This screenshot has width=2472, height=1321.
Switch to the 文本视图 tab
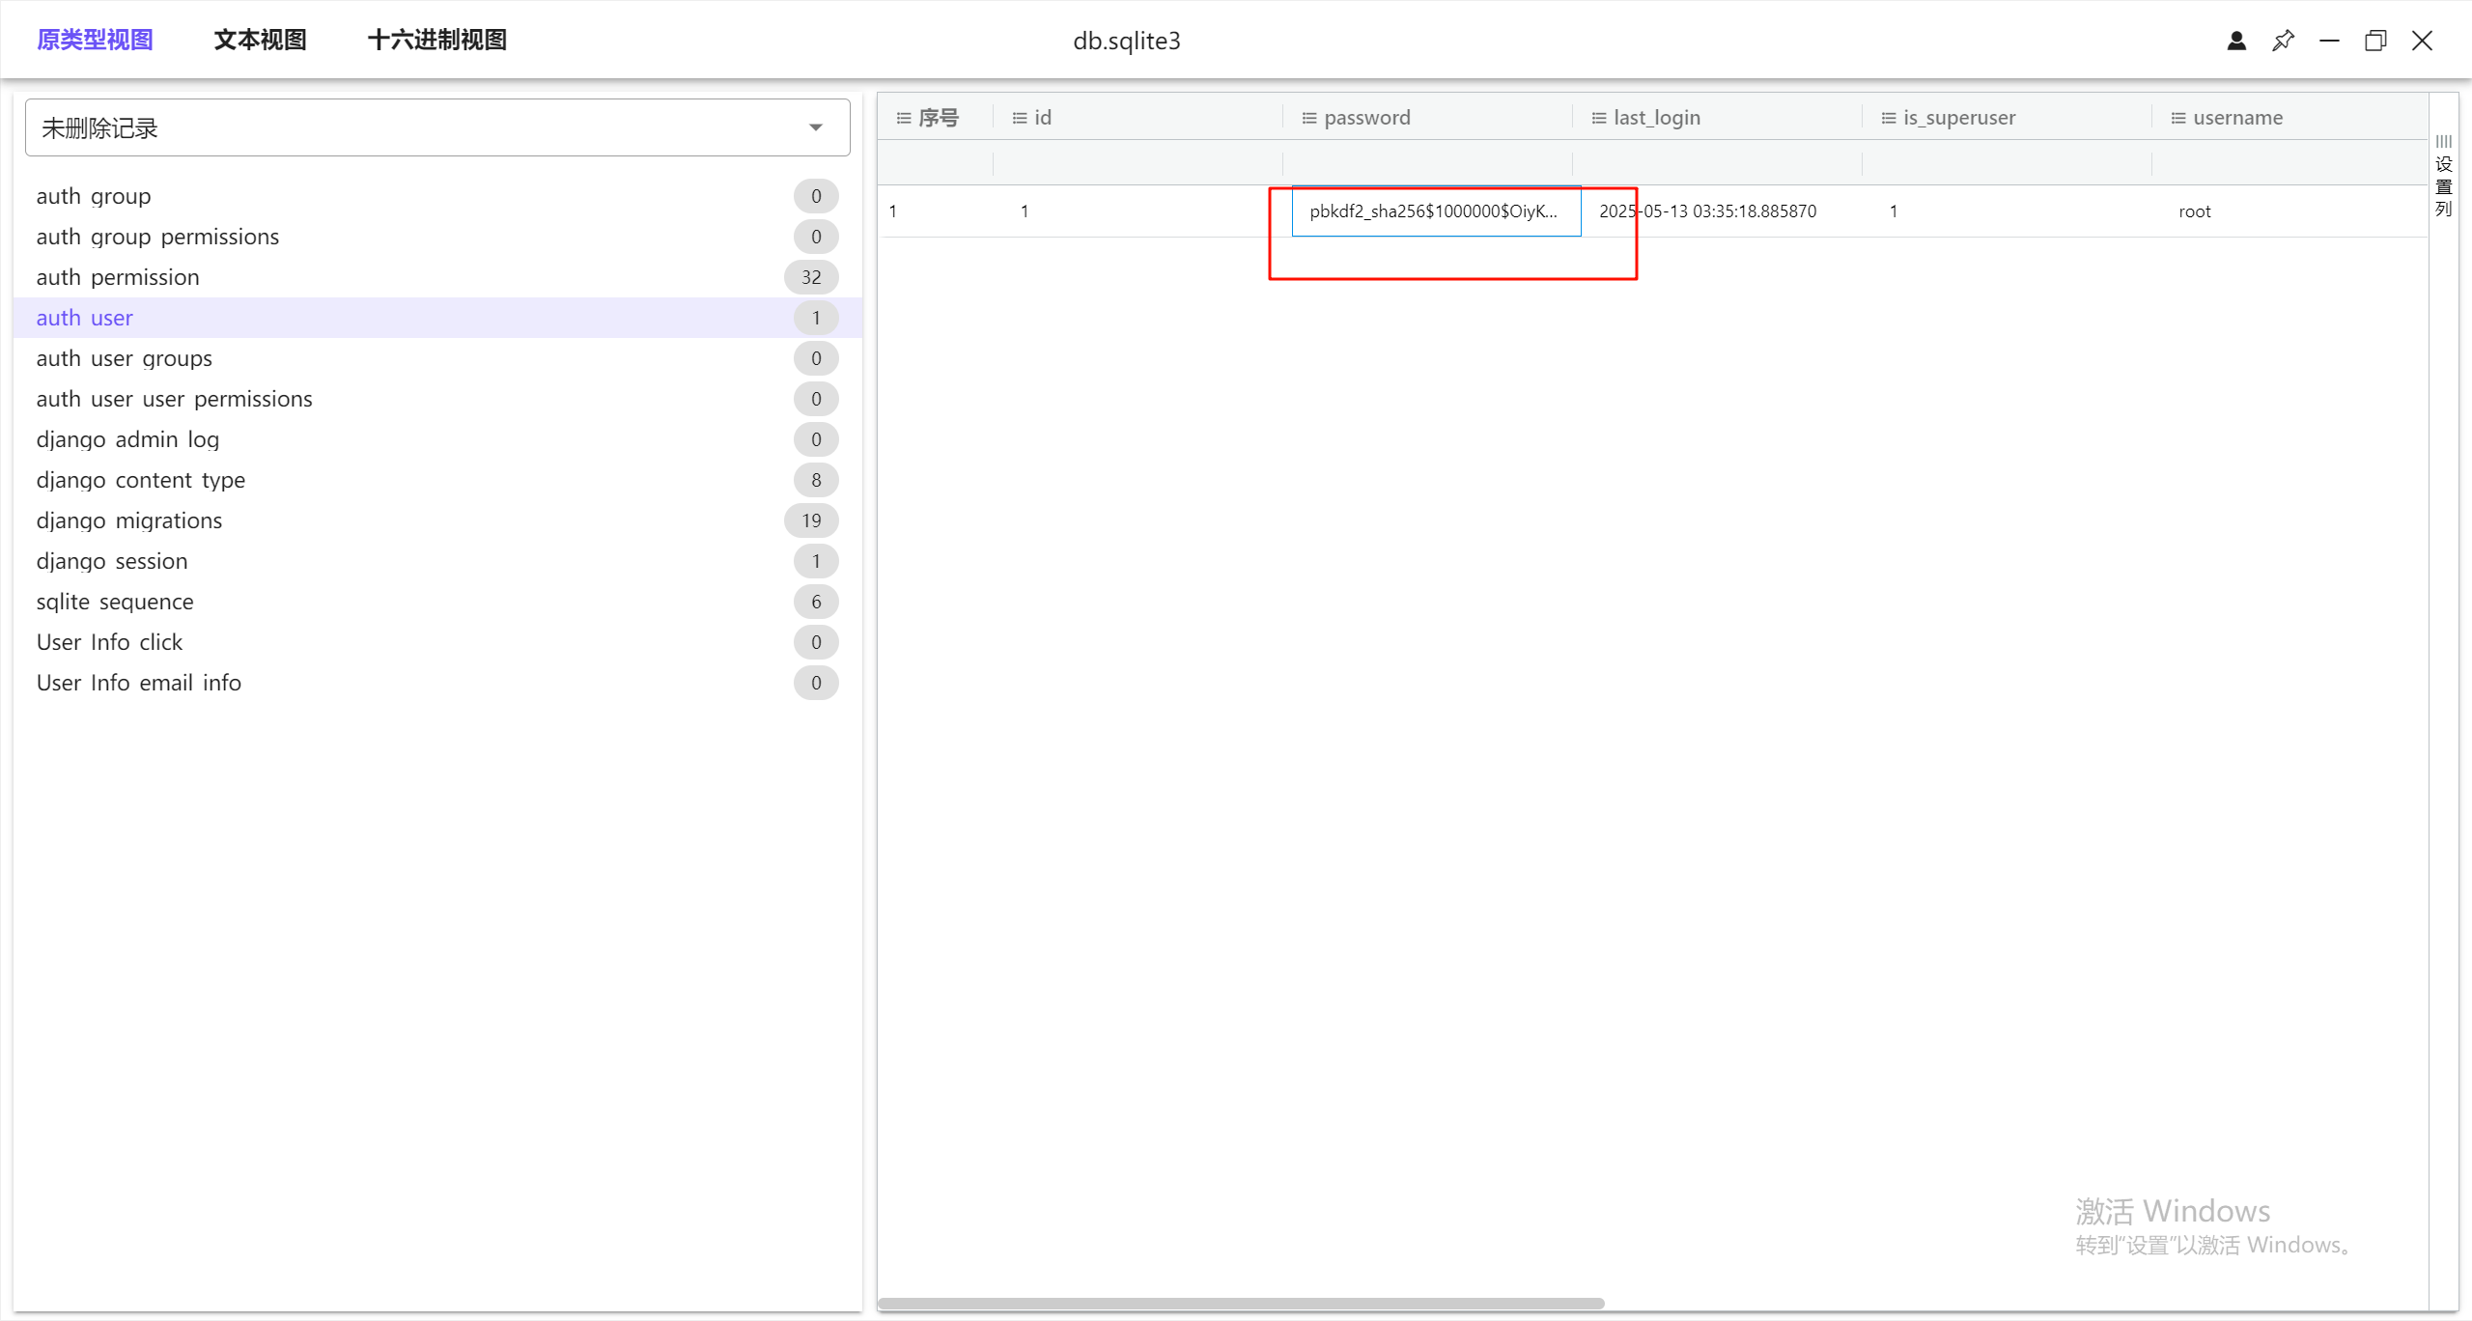260,40
